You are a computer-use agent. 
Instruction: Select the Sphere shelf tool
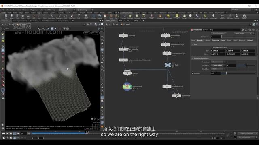click(x=12, y=16)
